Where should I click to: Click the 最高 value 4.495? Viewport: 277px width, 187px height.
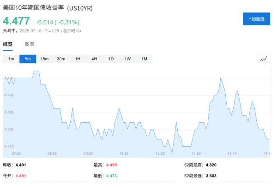click(111, 165)
